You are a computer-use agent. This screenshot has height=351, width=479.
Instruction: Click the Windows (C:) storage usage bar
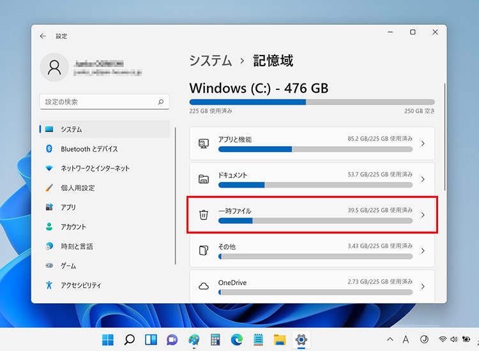312,101
